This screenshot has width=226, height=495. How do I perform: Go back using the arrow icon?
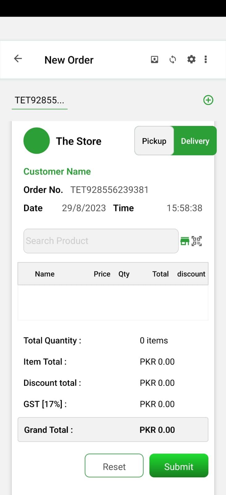(18, 58)
